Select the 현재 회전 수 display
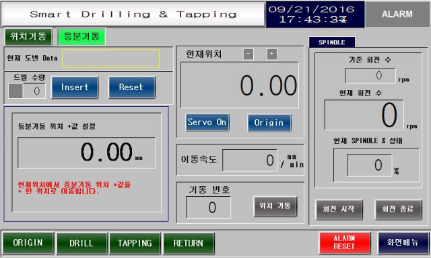The width and height of the screenshot is (431, 258). (x=364, y=115)
